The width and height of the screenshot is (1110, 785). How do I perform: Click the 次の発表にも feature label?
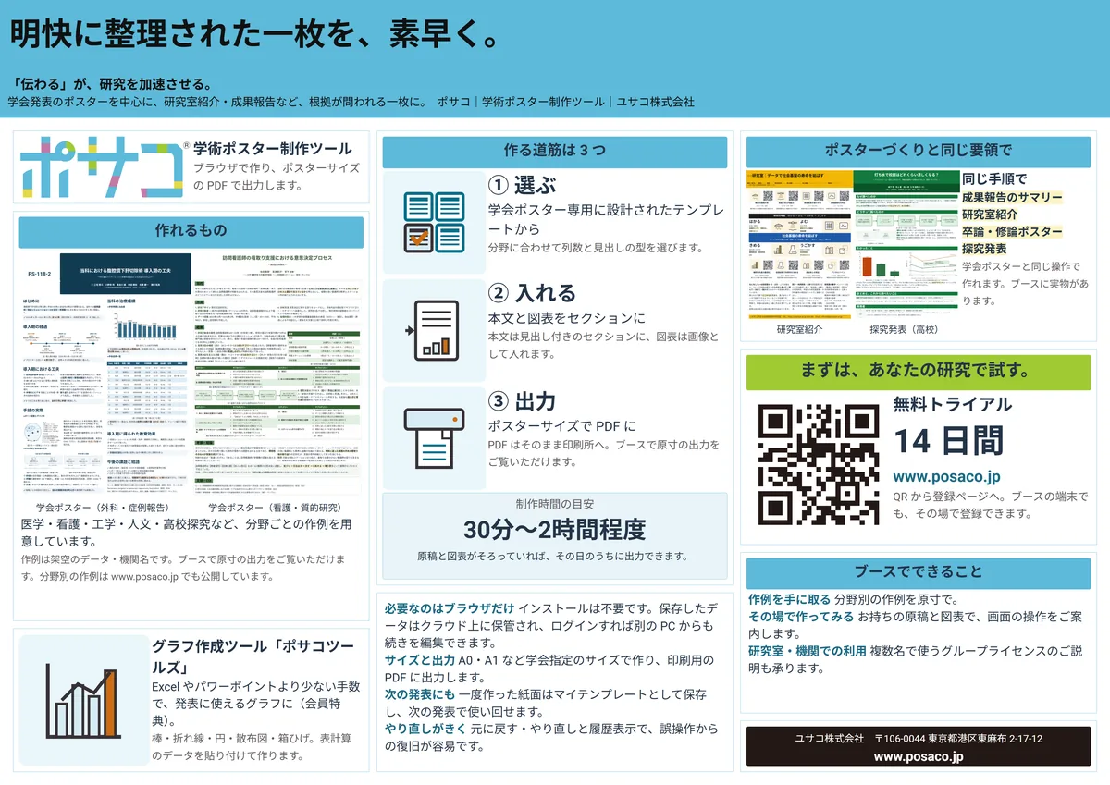pyautogui.click(x=420, y=694)
